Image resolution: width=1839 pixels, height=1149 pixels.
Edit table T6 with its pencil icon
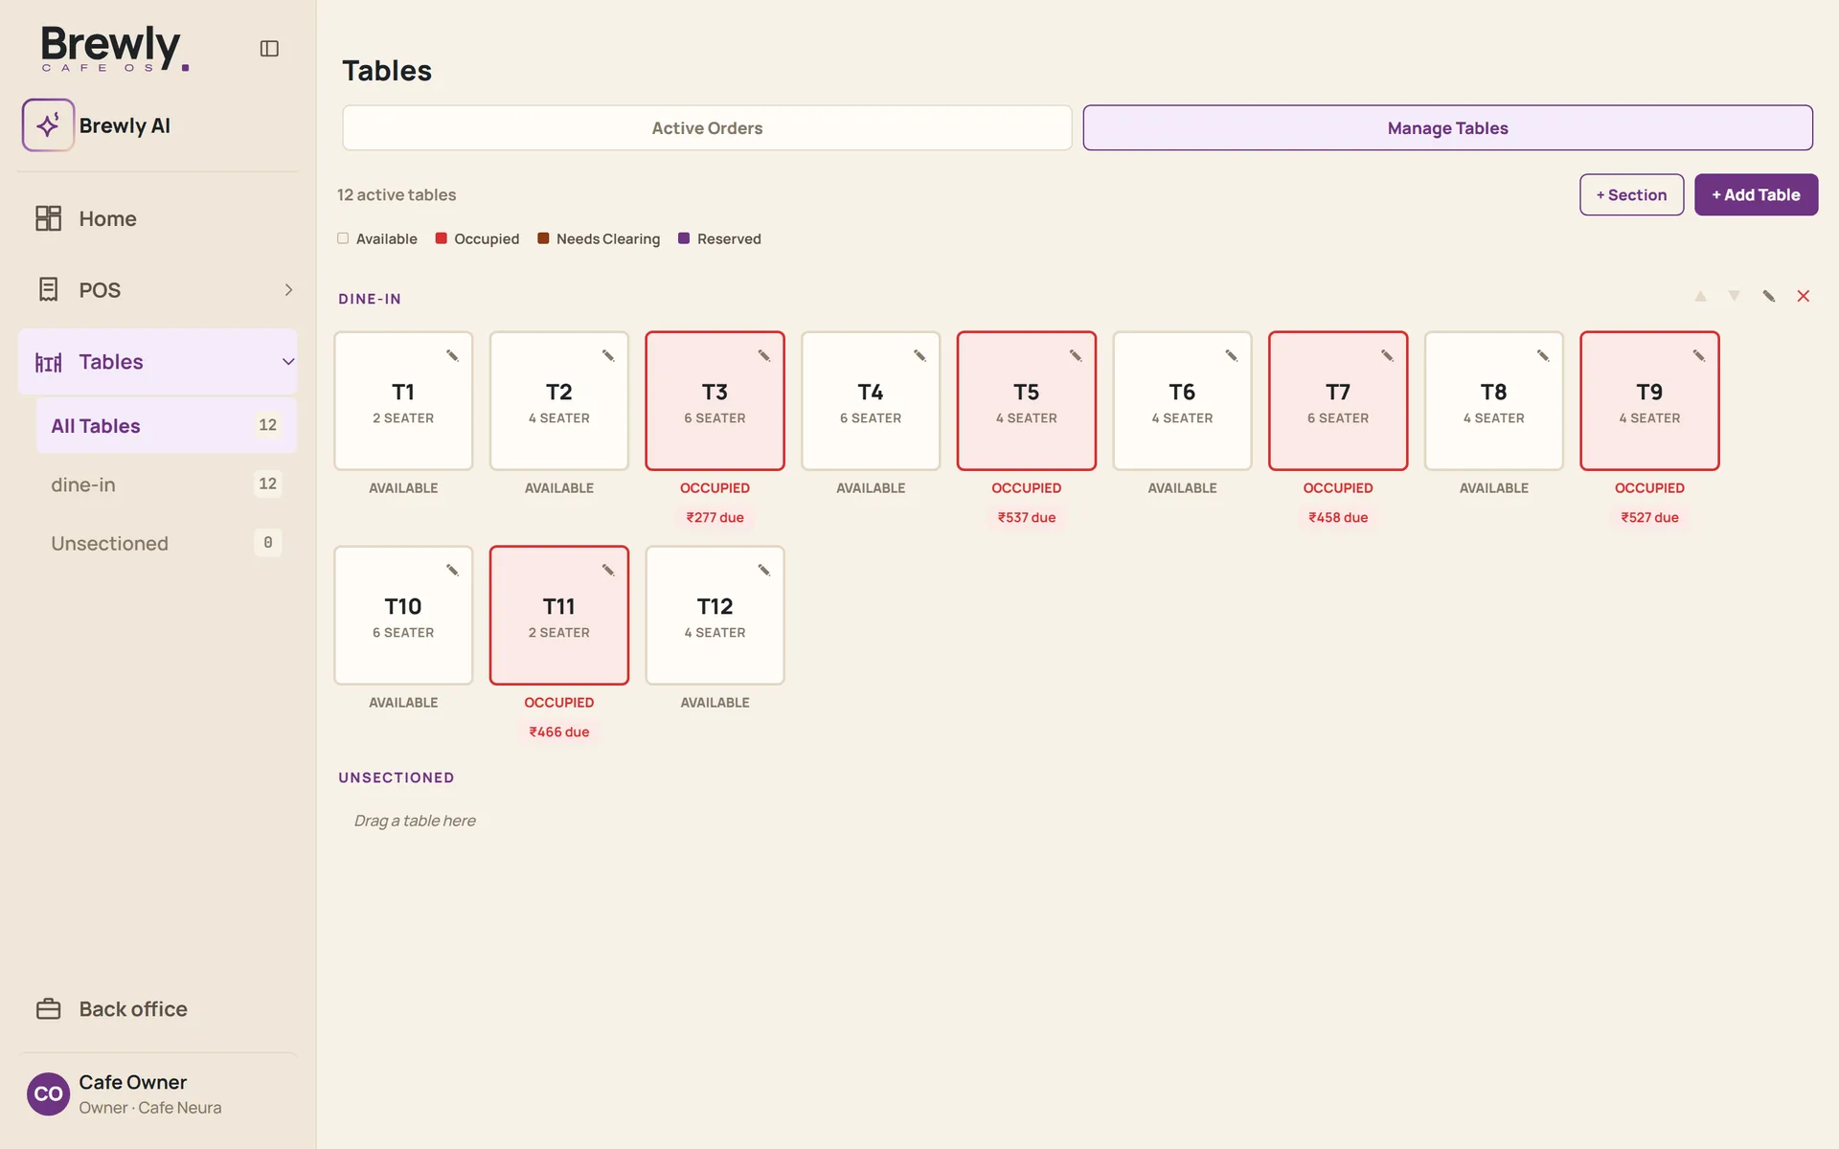[x=1232, y=356]
